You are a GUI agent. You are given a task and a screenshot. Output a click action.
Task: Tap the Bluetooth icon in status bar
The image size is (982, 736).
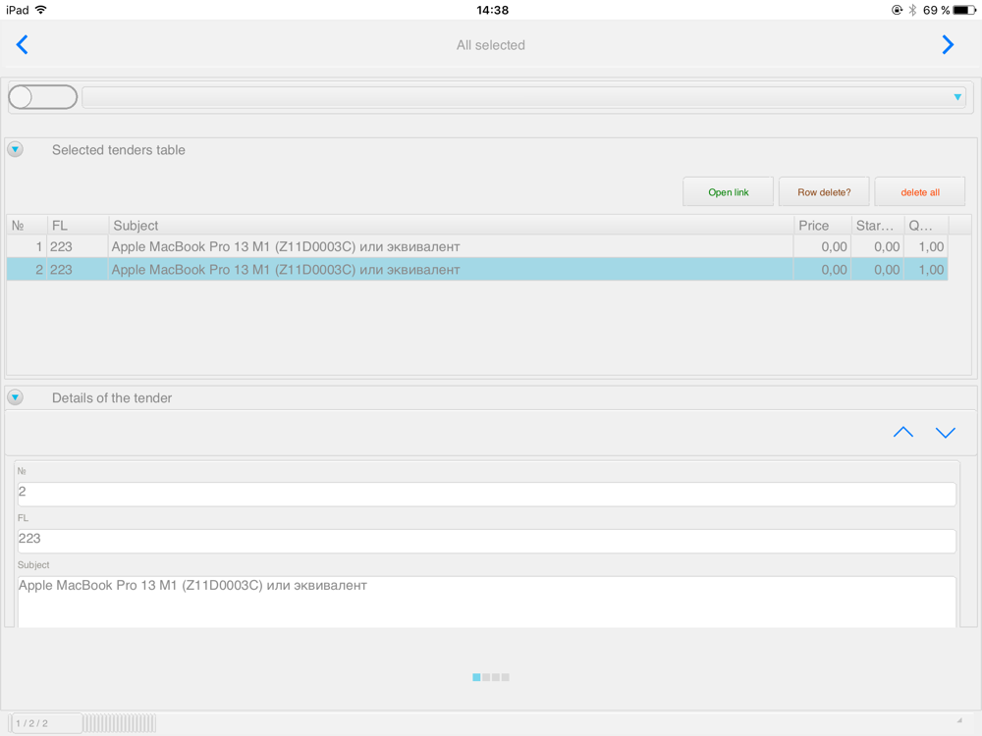pos(912,10)
